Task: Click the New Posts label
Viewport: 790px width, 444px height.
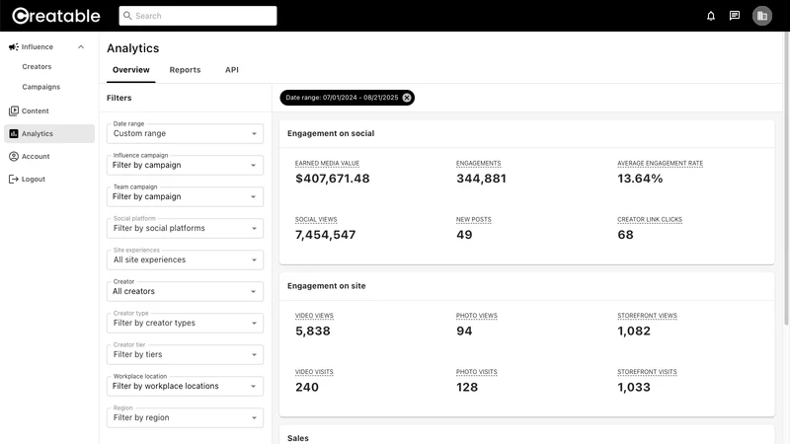Action: click(x=473, y=219)
